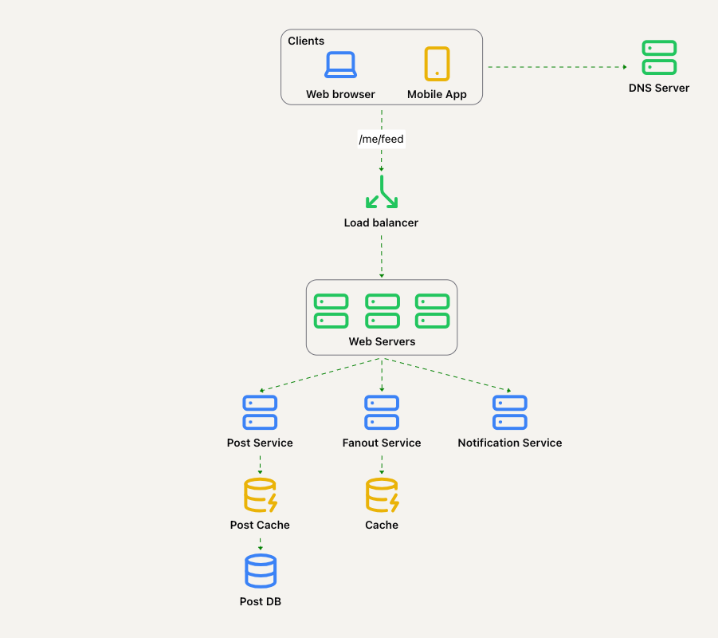
Task: Select the Mobile App phone icon
Action: (x=437, y=64)
